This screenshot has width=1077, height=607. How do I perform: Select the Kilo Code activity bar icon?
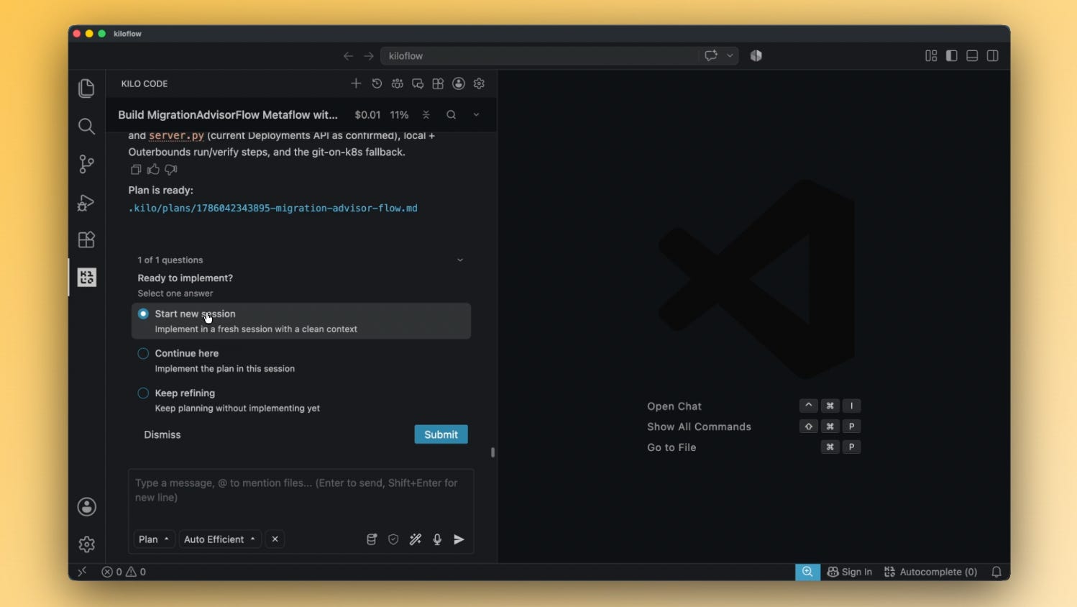pos(87,277)
